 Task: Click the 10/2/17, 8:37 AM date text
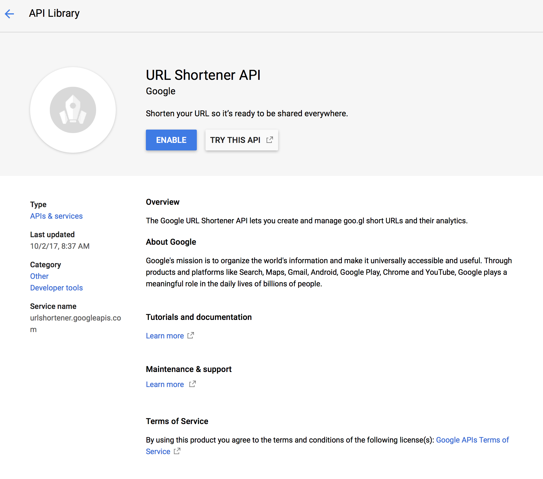click(x=60, y=246)
